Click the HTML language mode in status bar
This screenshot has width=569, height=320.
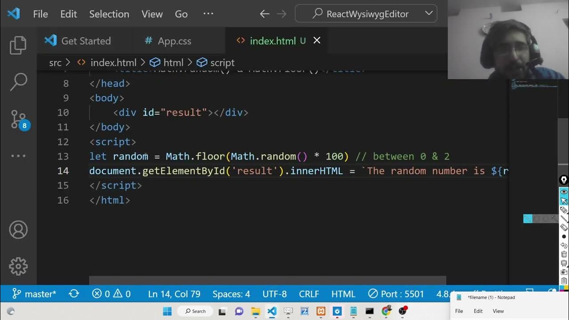tap(343, 294)
